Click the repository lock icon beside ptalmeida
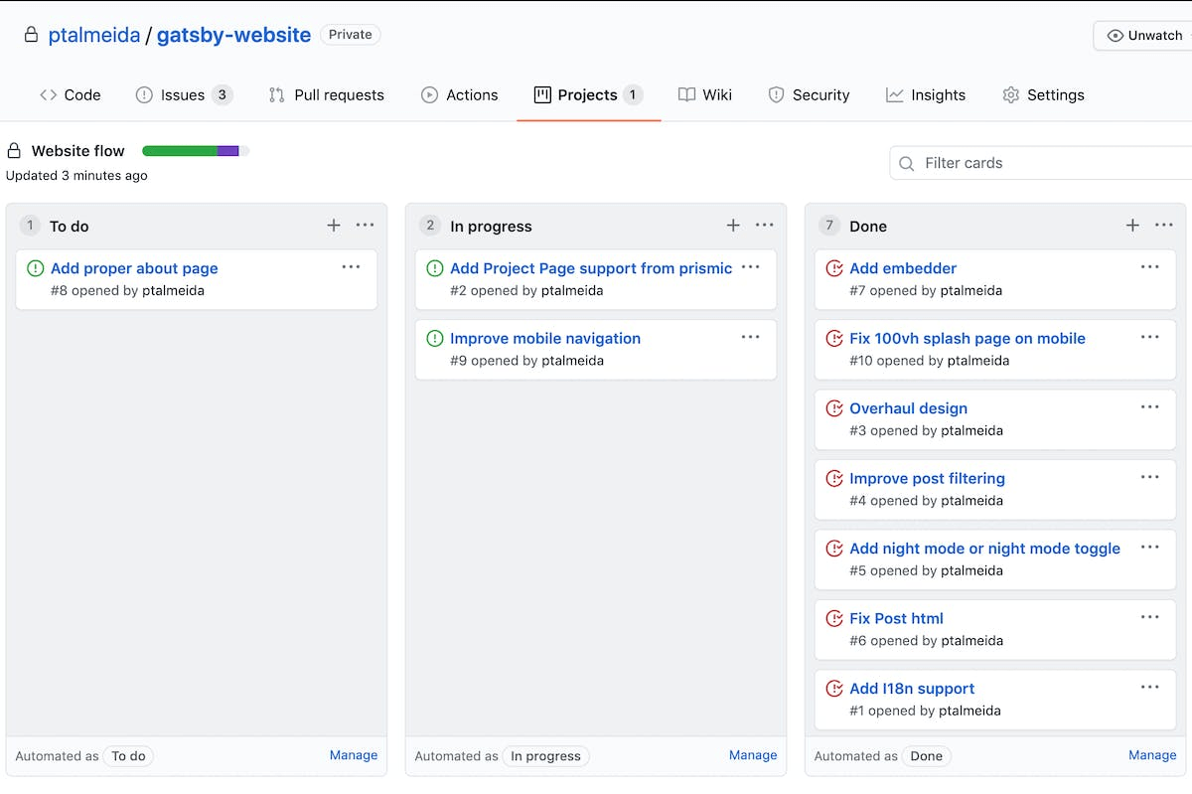This screenshot has height=794, width=1192. pos(32,35)
